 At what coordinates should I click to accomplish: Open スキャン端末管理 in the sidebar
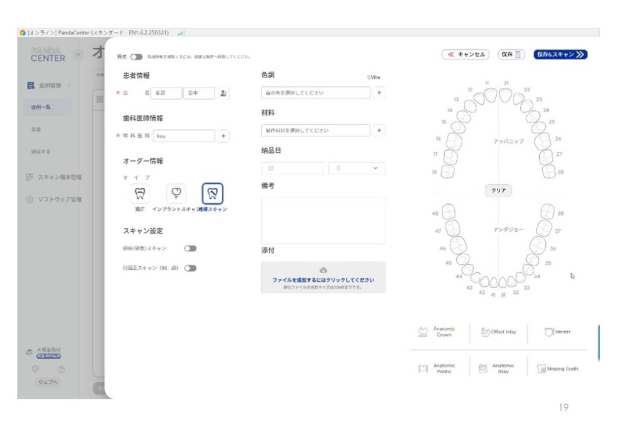point(60,177)
